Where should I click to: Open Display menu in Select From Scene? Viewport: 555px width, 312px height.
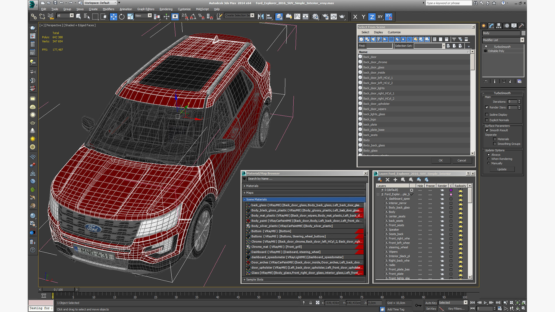click(x=378, y=32)
